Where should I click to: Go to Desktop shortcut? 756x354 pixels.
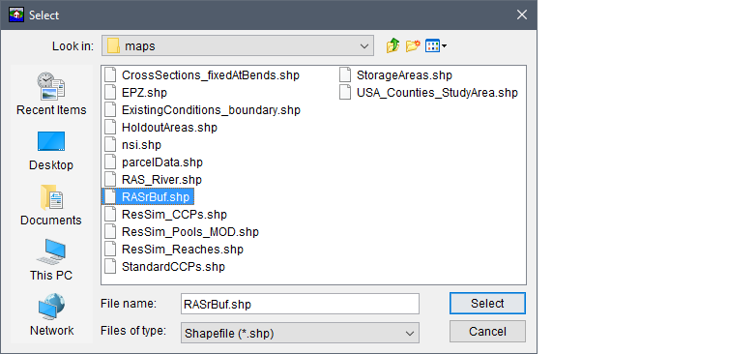51,151
